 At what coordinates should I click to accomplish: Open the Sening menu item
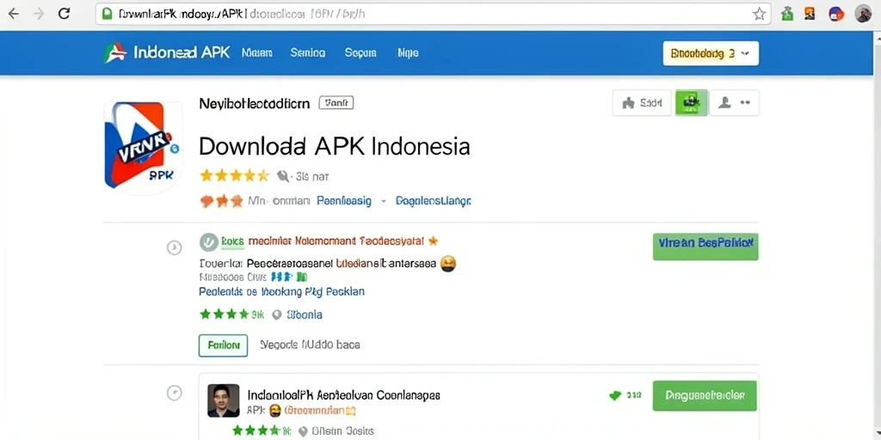(x=307, y=53)
